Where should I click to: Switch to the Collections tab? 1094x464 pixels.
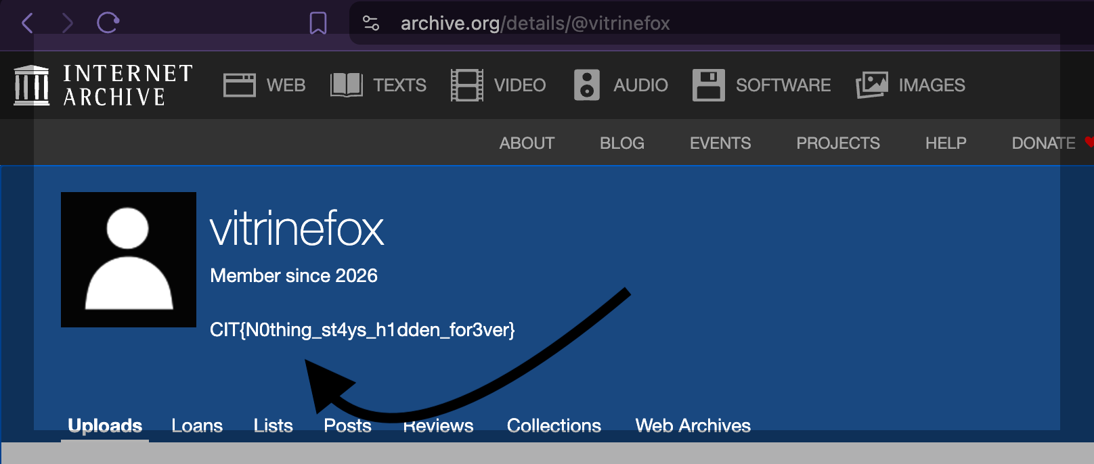(554, 425)
